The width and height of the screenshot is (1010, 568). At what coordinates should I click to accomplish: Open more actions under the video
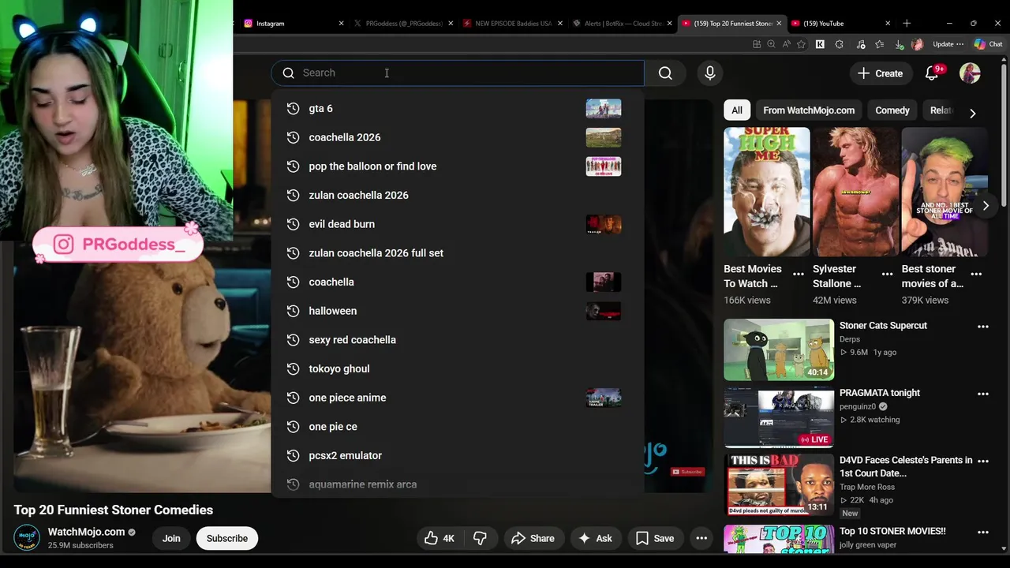click(x=701, y=538)
